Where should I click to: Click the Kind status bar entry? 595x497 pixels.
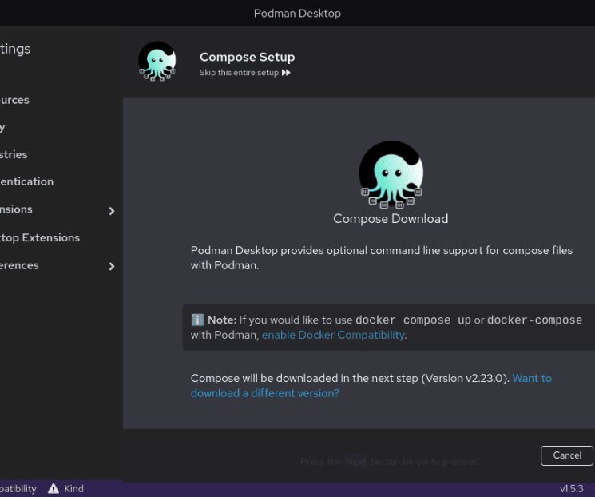coord(66,488)
